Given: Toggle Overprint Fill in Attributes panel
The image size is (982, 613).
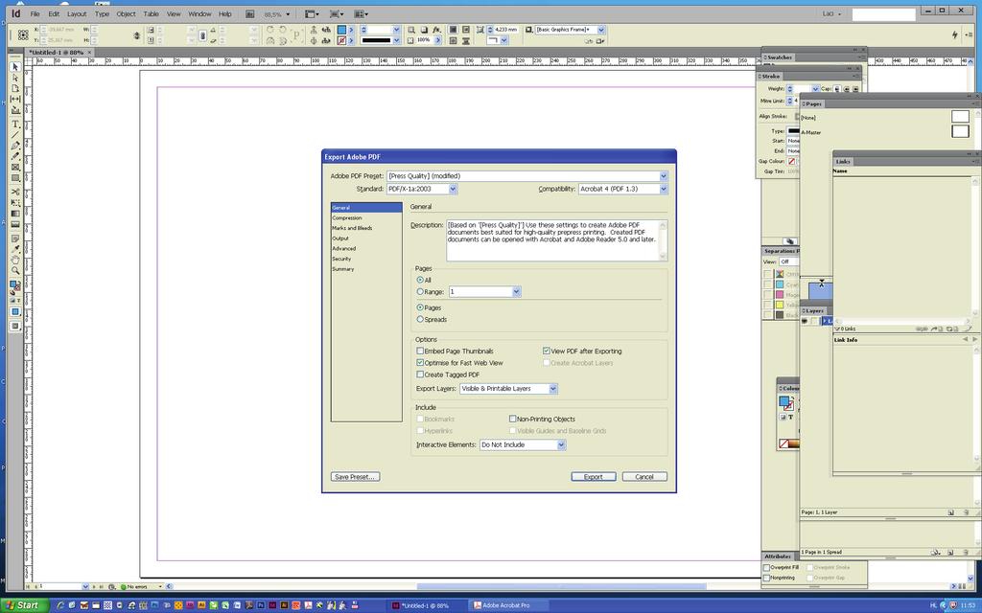Looking at the screenshot, I should pyautogui.click(x=766, y=567).
